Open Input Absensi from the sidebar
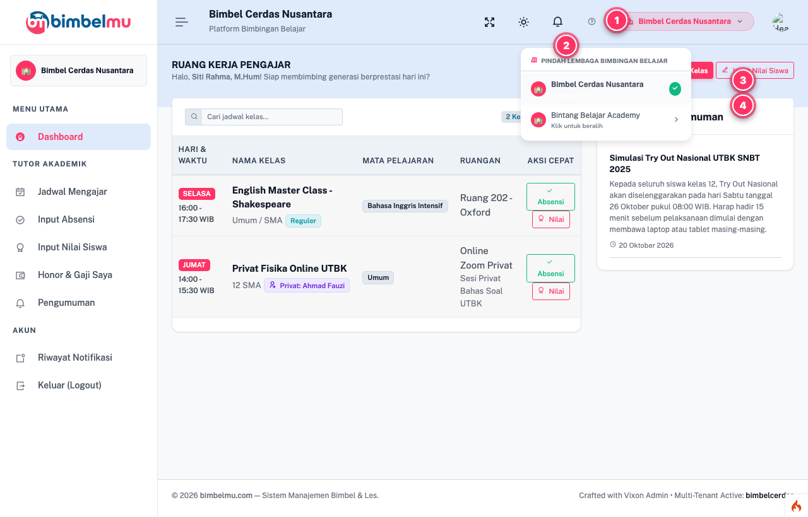This screenshot has width=808, height=517. click(78, 219)
